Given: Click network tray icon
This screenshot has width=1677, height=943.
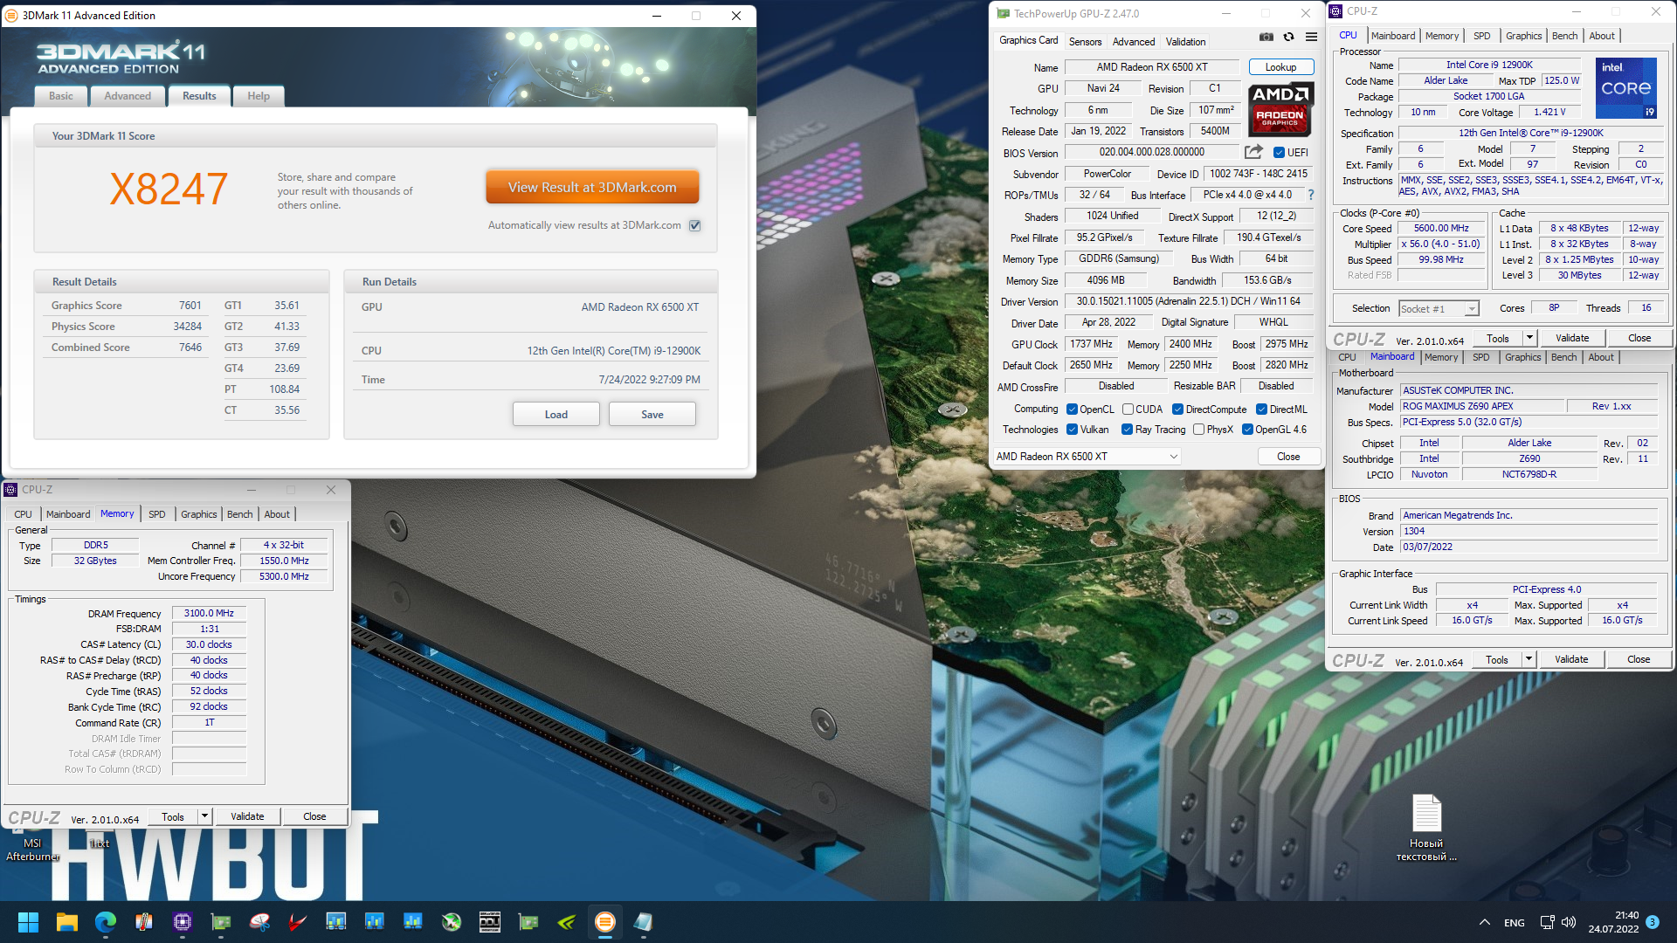Looking at the screenshot, I should pos(1547,922).
